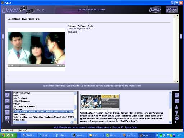Click the upward triangle arrow on right
This screenshot has height=138, width=184.
(x=176, y=107)
